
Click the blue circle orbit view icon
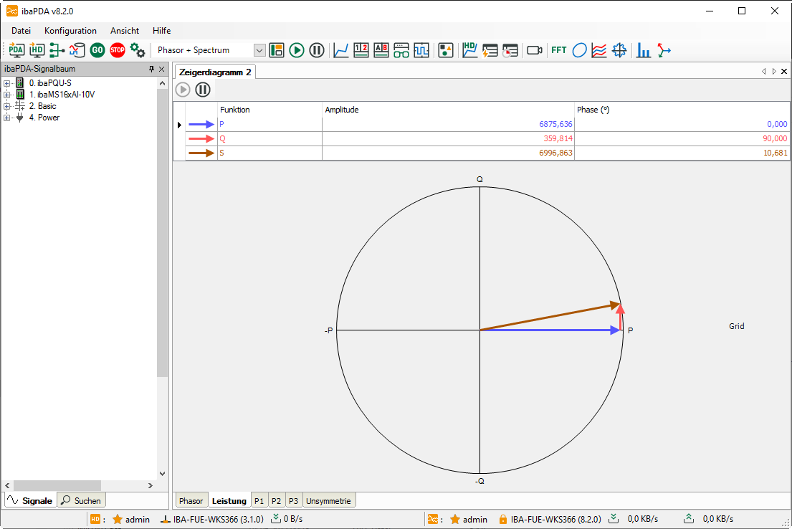[579, 50]
